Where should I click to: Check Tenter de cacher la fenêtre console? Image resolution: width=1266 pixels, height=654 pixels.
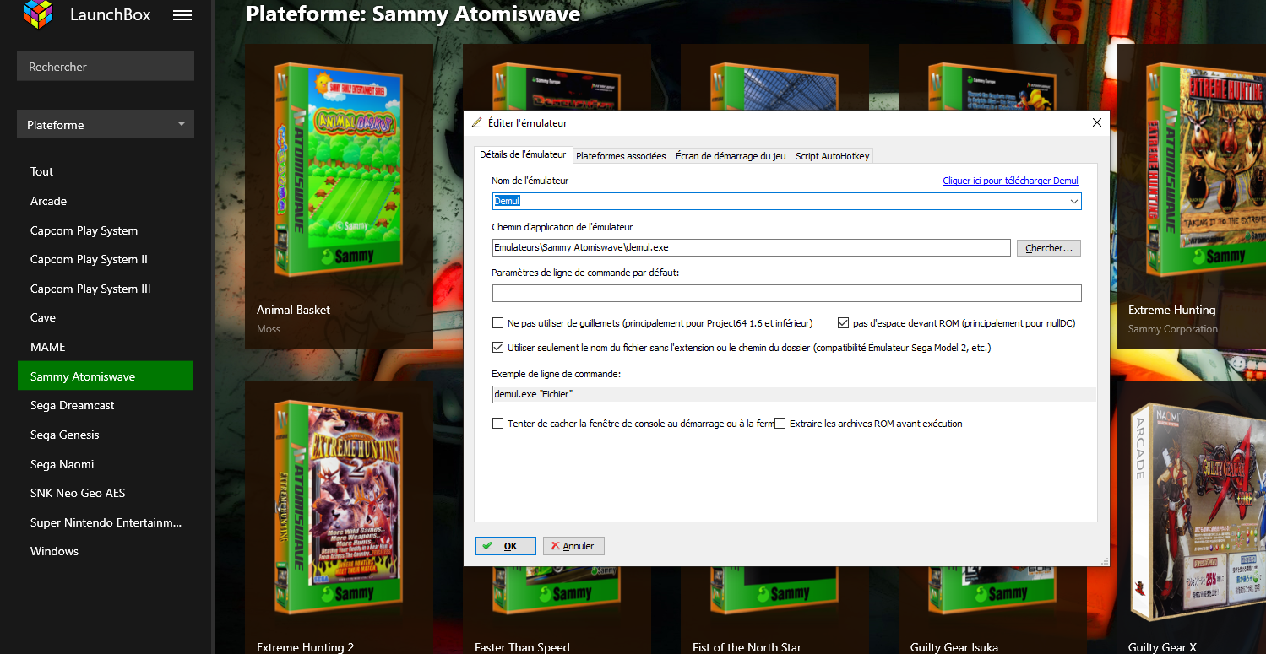pyautogui.click(x=497, y=424)
